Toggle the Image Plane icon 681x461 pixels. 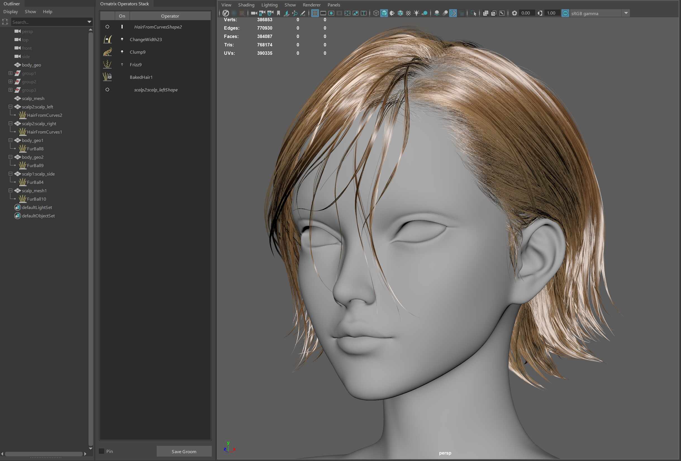pos(287,13)
